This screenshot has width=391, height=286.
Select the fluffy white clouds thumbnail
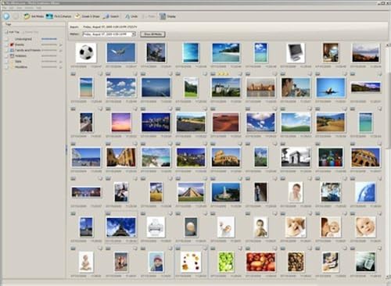121,88
